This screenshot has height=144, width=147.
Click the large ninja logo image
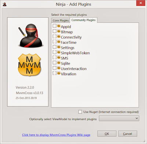tap(31, 36)
